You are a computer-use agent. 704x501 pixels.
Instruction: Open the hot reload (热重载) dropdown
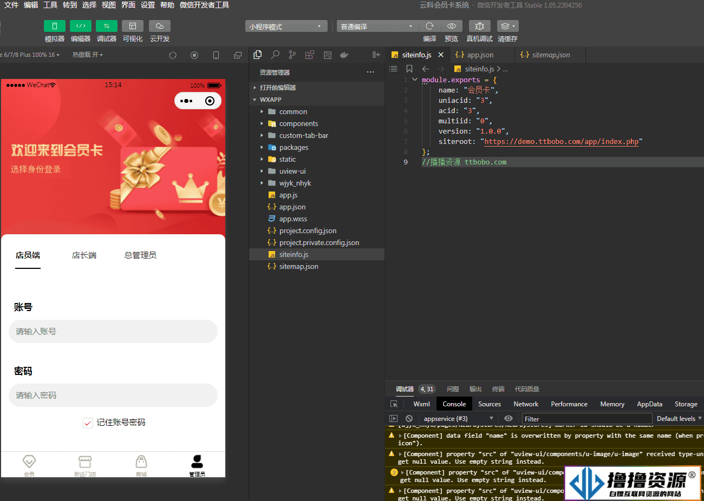click(x=87, y=55)
